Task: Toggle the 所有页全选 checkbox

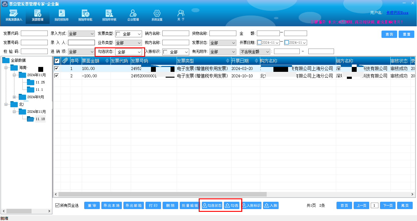Action: point(58,205)
